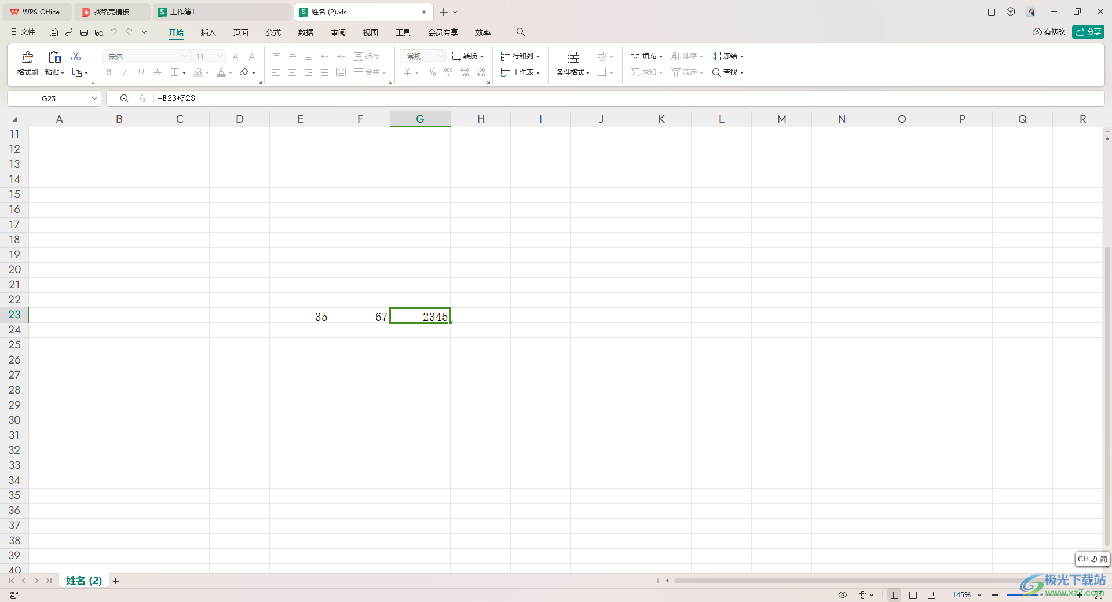Click the Format Painter (格式刷) icon

pyautogui.click(x=27, y=57)
